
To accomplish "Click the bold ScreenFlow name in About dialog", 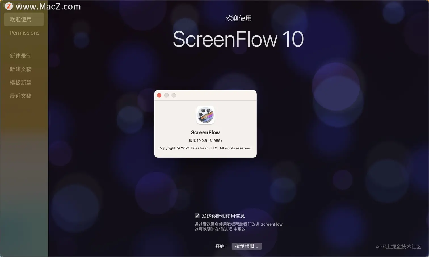I will (205, 132).
